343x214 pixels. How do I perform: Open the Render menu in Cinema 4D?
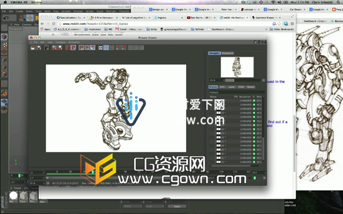coord(90,11)
